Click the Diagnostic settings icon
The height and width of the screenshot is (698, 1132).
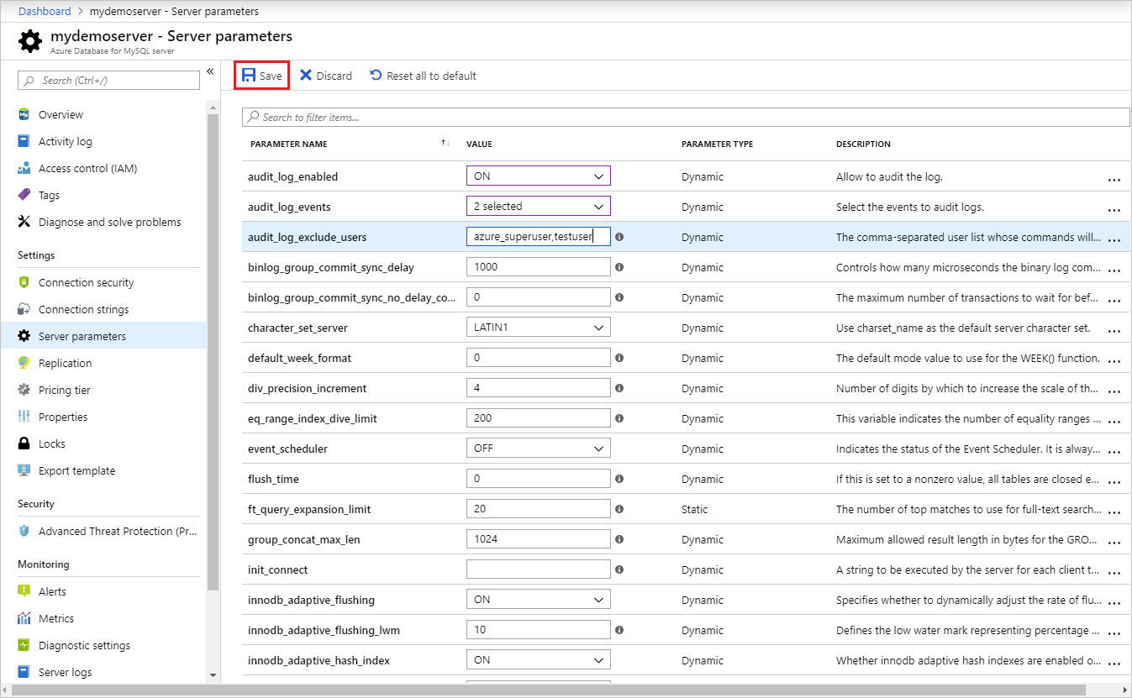tap(24, 645)
